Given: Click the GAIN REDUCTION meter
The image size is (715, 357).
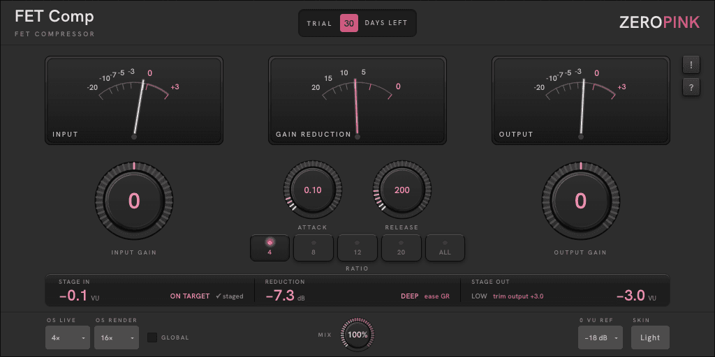Looking at the screenshot, I should pos(357,100).
